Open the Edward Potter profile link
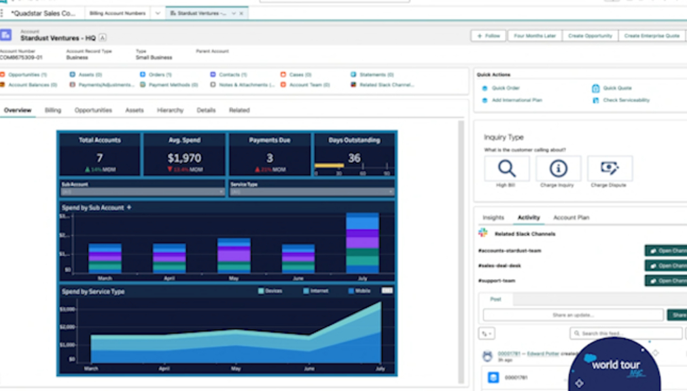 coord(543,354)
